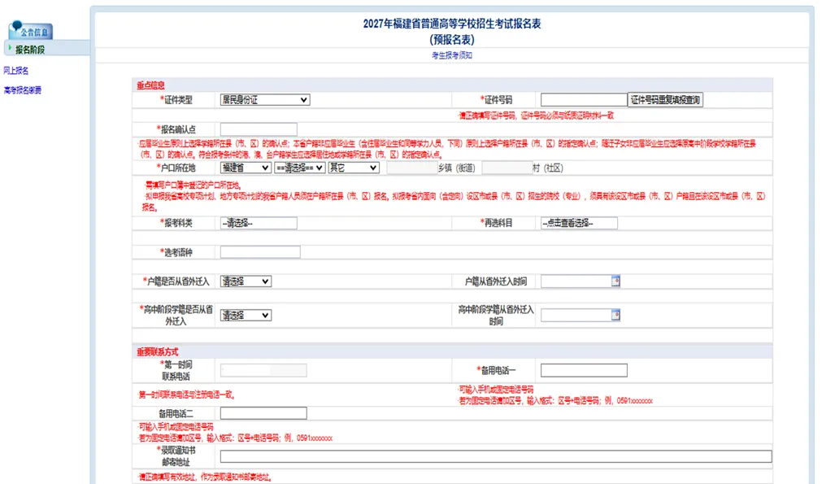Open the 福建省 province dropdown
This screenshot has height=484, width=835.
245,168
